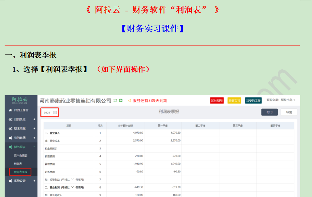Click 2,570.00 in the 第一季度 column

(x=175, y=140)
